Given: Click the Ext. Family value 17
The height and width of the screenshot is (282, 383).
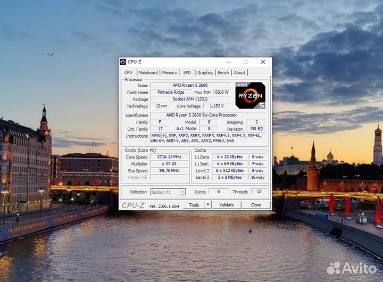Looking at the screenshot, I should point(160,129).
